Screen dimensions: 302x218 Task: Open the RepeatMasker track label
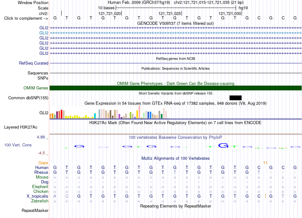(35, 211)
